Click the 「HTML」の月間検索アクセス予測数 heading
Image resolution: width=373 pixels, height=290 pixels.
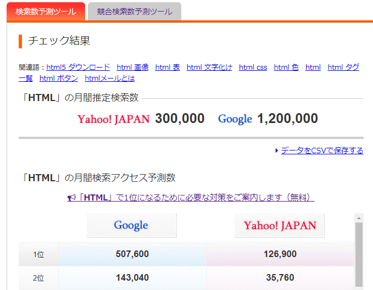(98, 178)
